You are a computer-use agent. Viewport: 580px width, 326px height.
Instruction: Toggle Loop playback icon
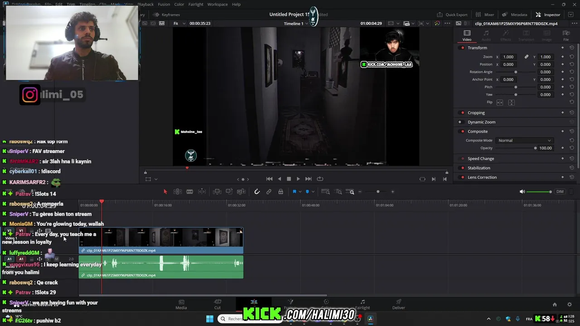pos(320,179)
